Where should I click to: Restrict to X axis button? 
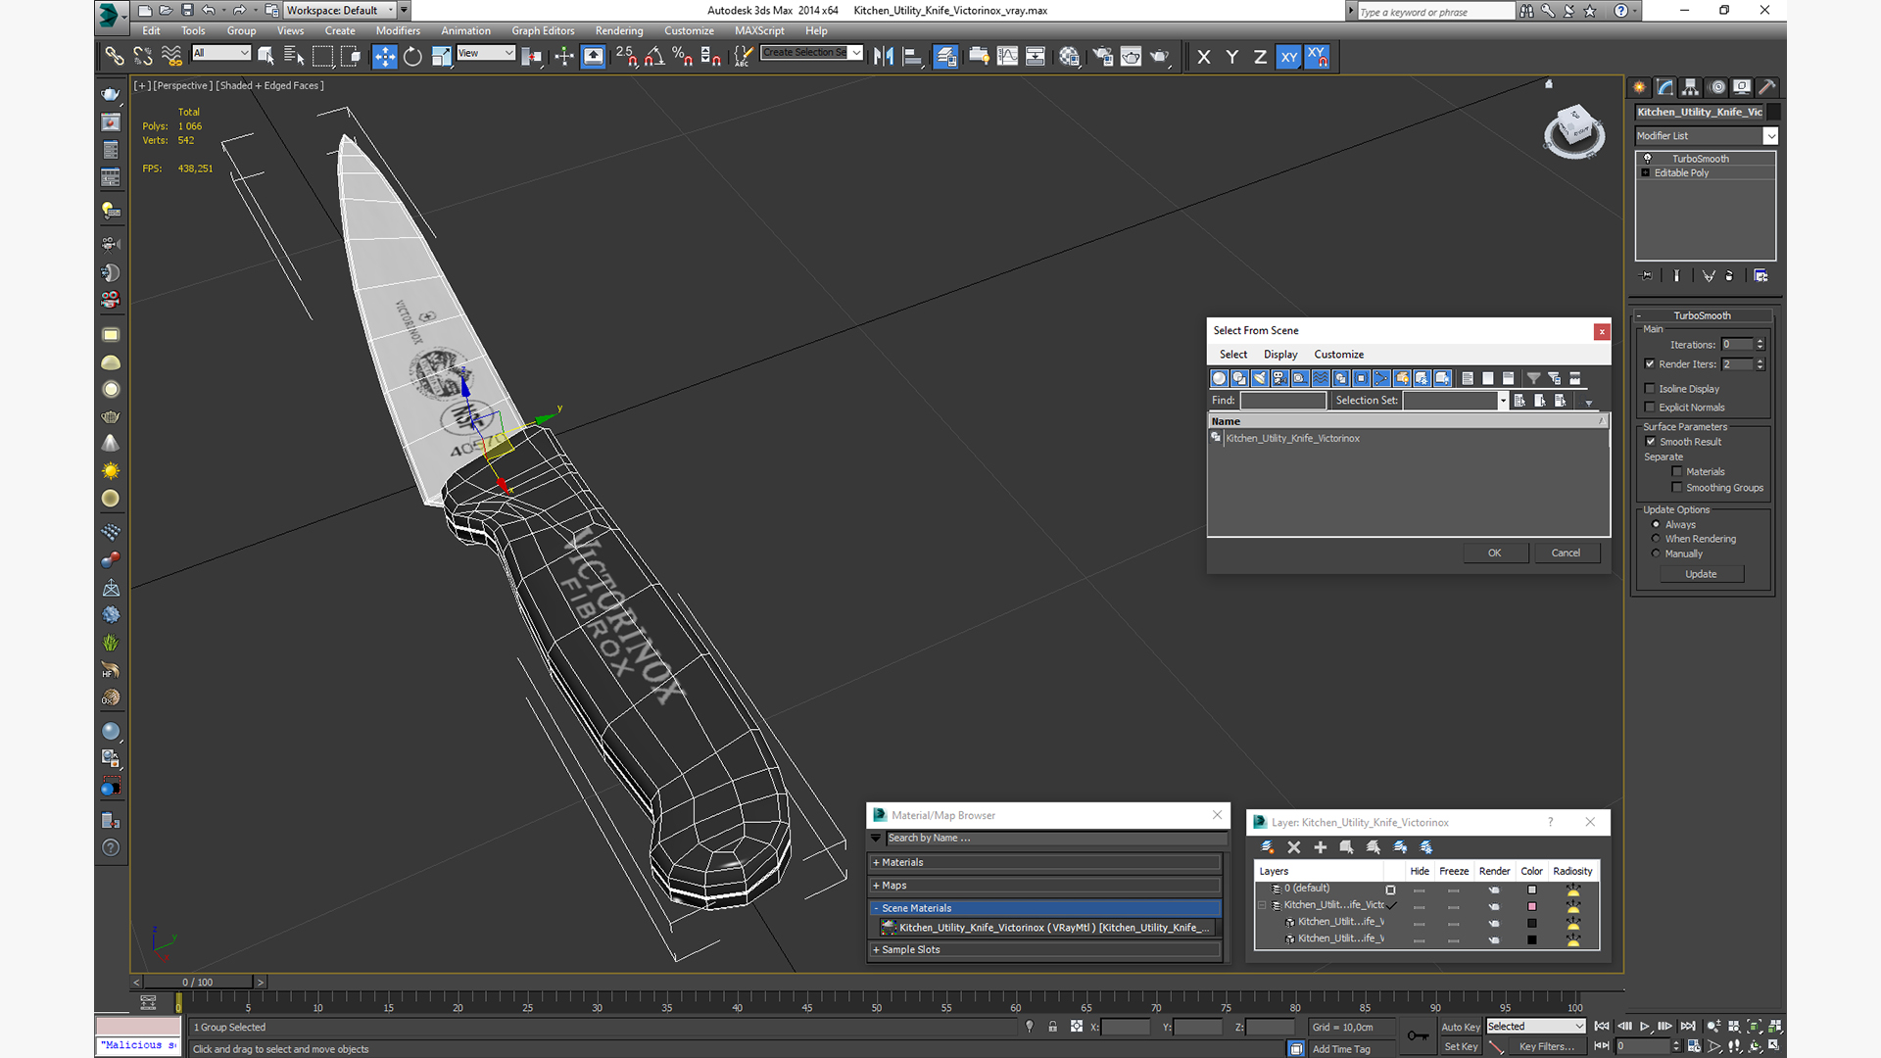pyautogui.click(x=1204, y=57)
